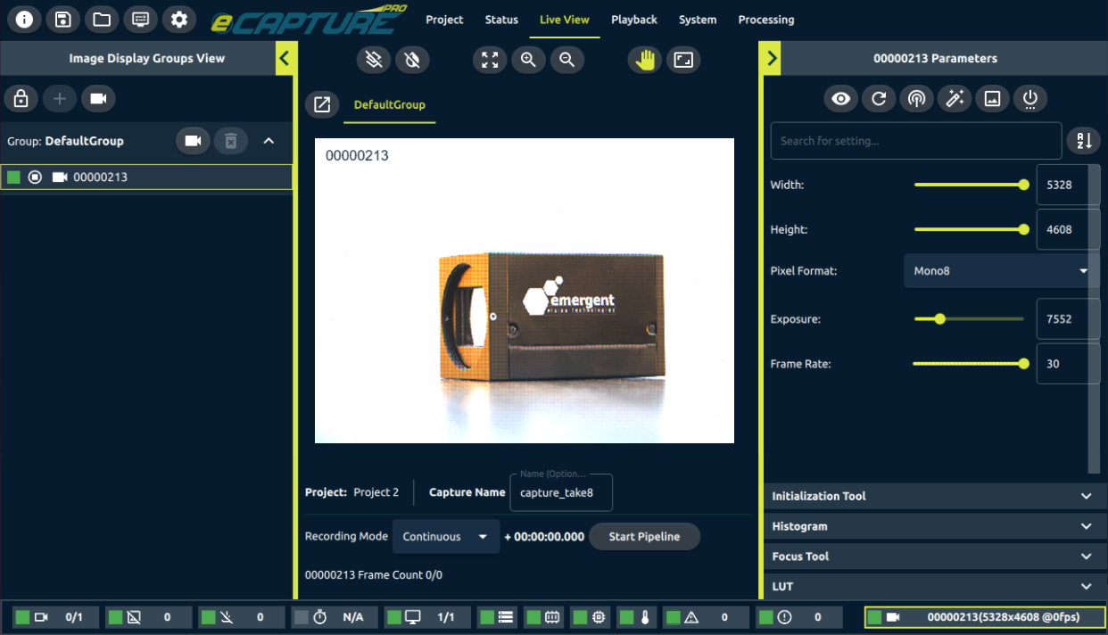Go to the Playback tab
1108x635 pixels.
click(634, 20)
